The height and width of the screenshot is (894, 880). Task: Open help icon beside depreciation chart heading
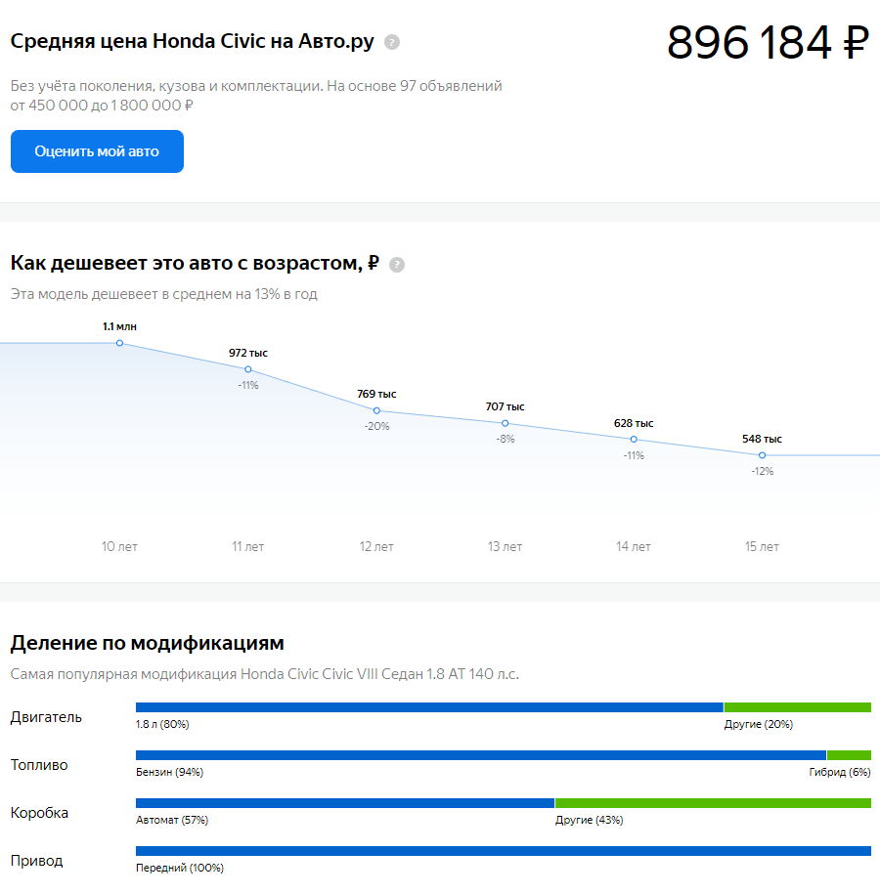397,265
